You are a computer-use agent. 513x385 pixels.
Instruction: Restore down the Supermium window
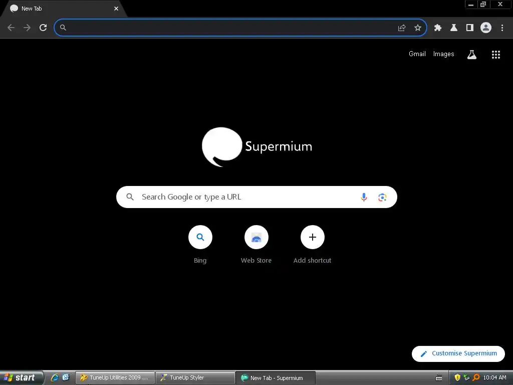coord(483,5)
